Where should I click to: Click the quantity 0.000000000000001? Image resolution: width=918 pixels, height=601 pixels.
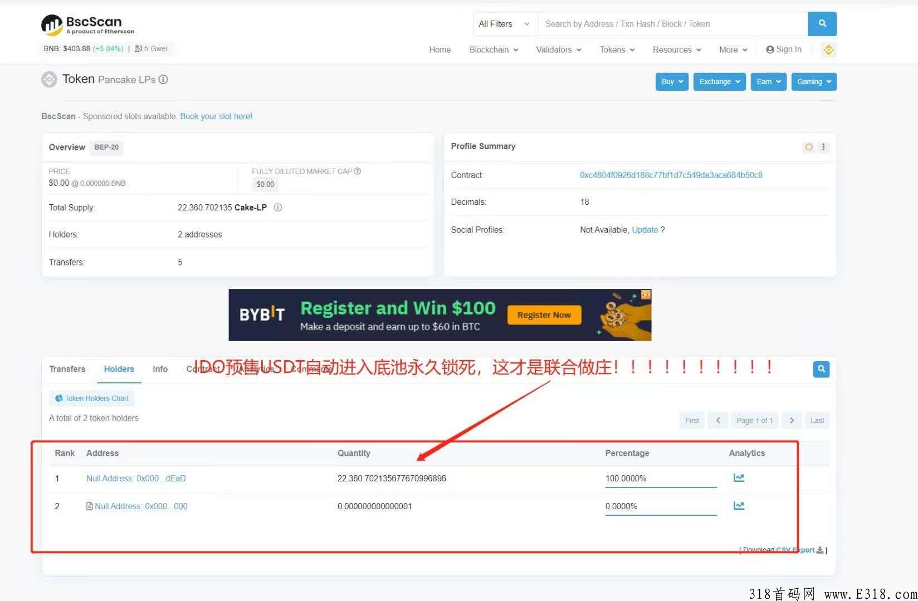(x=375, y=506)
